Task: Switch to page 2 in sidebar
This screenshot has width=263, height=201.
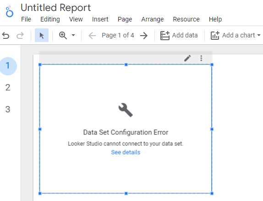Action: click(x=8, y=87)
